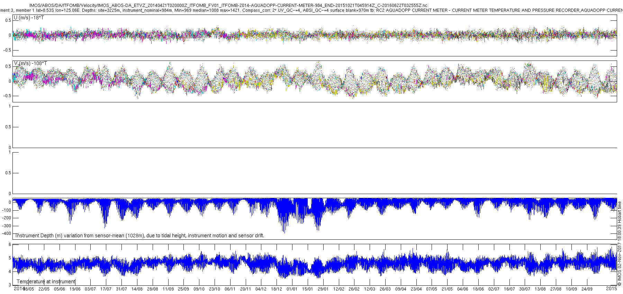Click the 11/09 date tick label

[x=168, y=289]
